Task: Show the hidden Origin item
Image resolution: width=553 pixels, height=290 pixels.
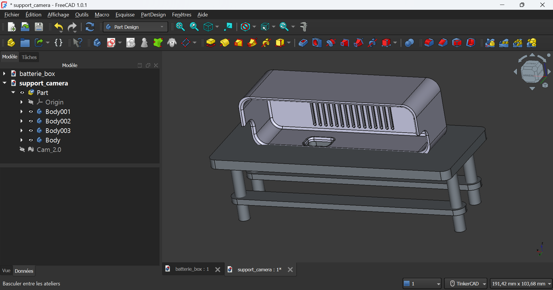Action: [x=31, y=102]
